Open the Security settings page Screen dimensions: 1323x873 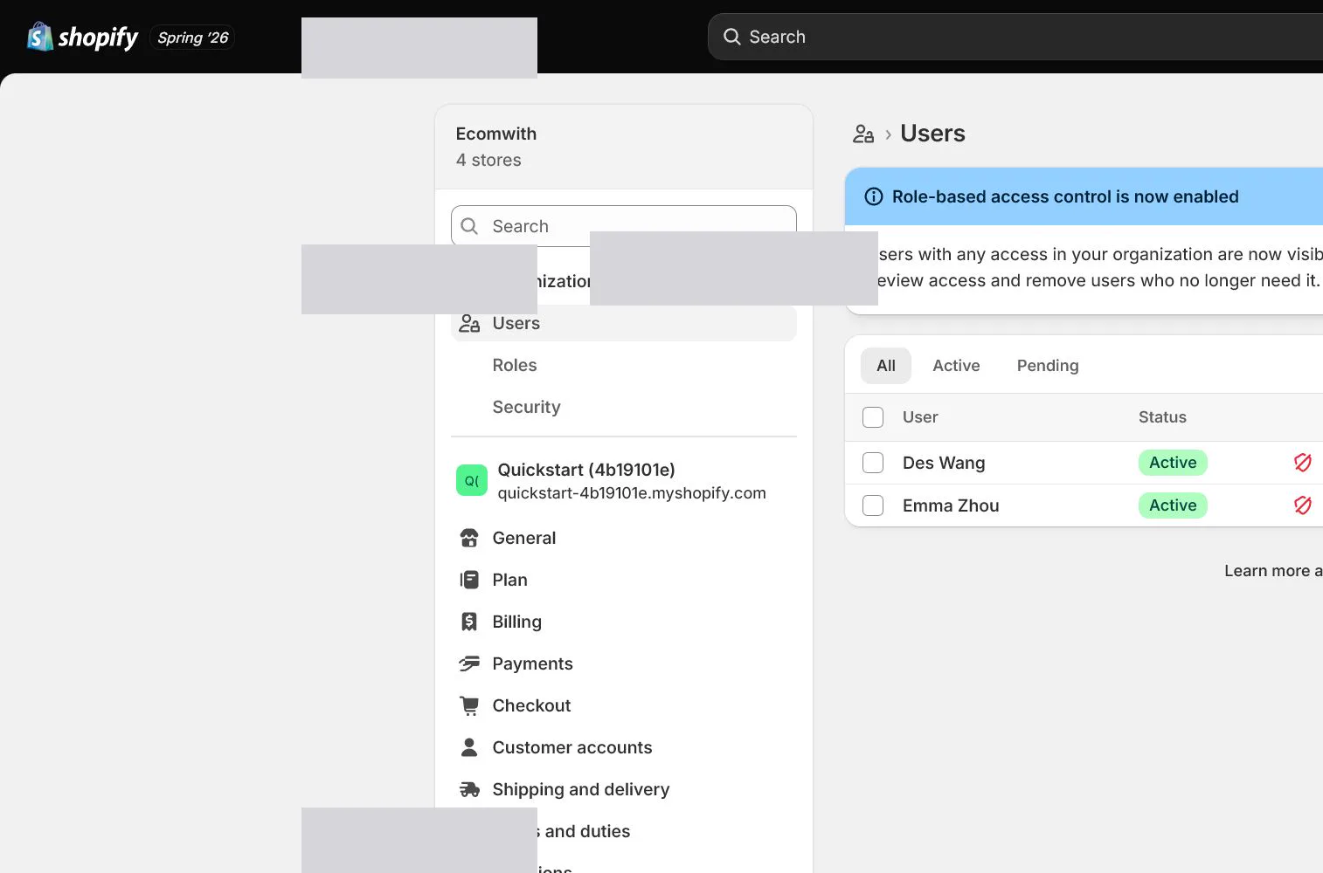point(526,407)
